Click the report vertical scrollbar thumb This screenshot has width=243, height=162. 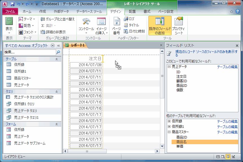point(162,76)
